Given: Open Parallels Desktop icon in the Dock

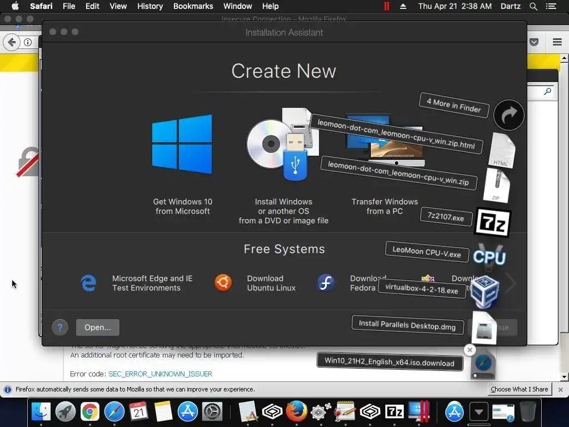Looking at the screenshot, I should [x=419, y=411].
